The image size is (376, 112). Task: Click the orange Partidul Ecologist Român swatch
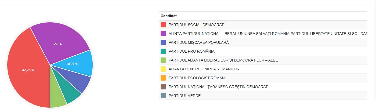[x=163, y=78]
